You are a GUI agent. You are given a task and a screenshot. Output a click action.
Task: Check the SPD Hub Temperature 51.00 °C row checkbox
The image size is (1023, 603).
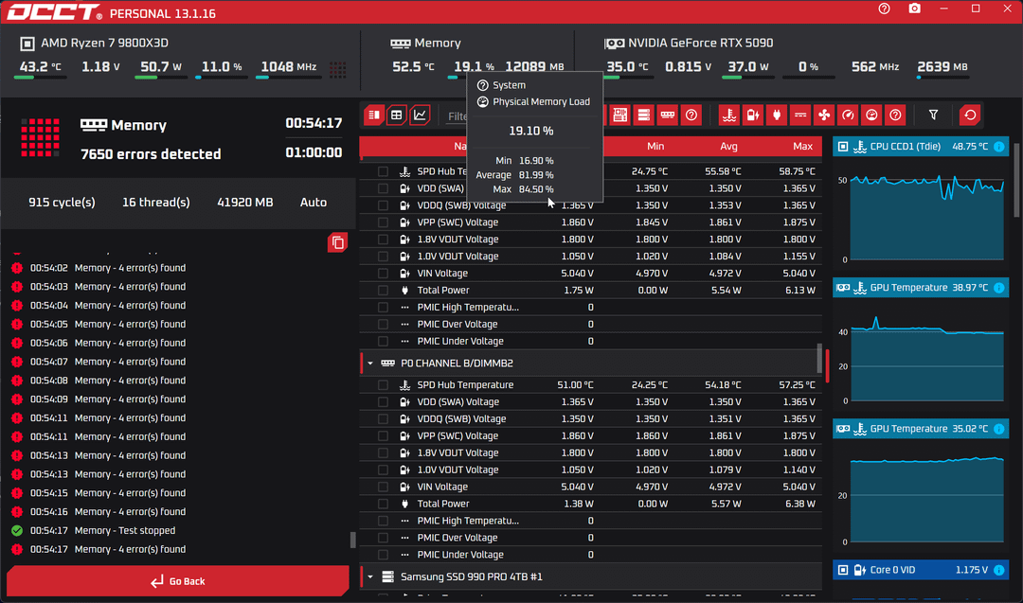coord(383,385)
